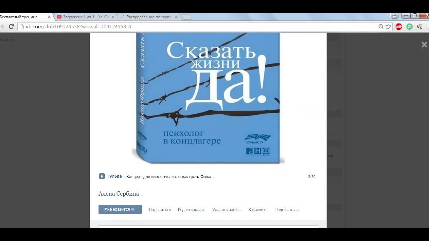This screenshot has height=241, width=429.
Task: Click the zoom magnifier icon in the address bar
Action: 381,27
